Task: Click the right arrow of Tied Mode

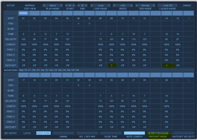Action: (x=154, y=5)
